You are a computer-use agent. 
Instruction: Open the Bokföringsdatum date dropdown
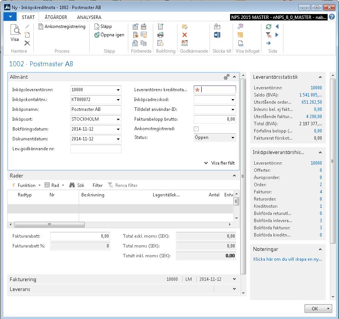point(118,129)
